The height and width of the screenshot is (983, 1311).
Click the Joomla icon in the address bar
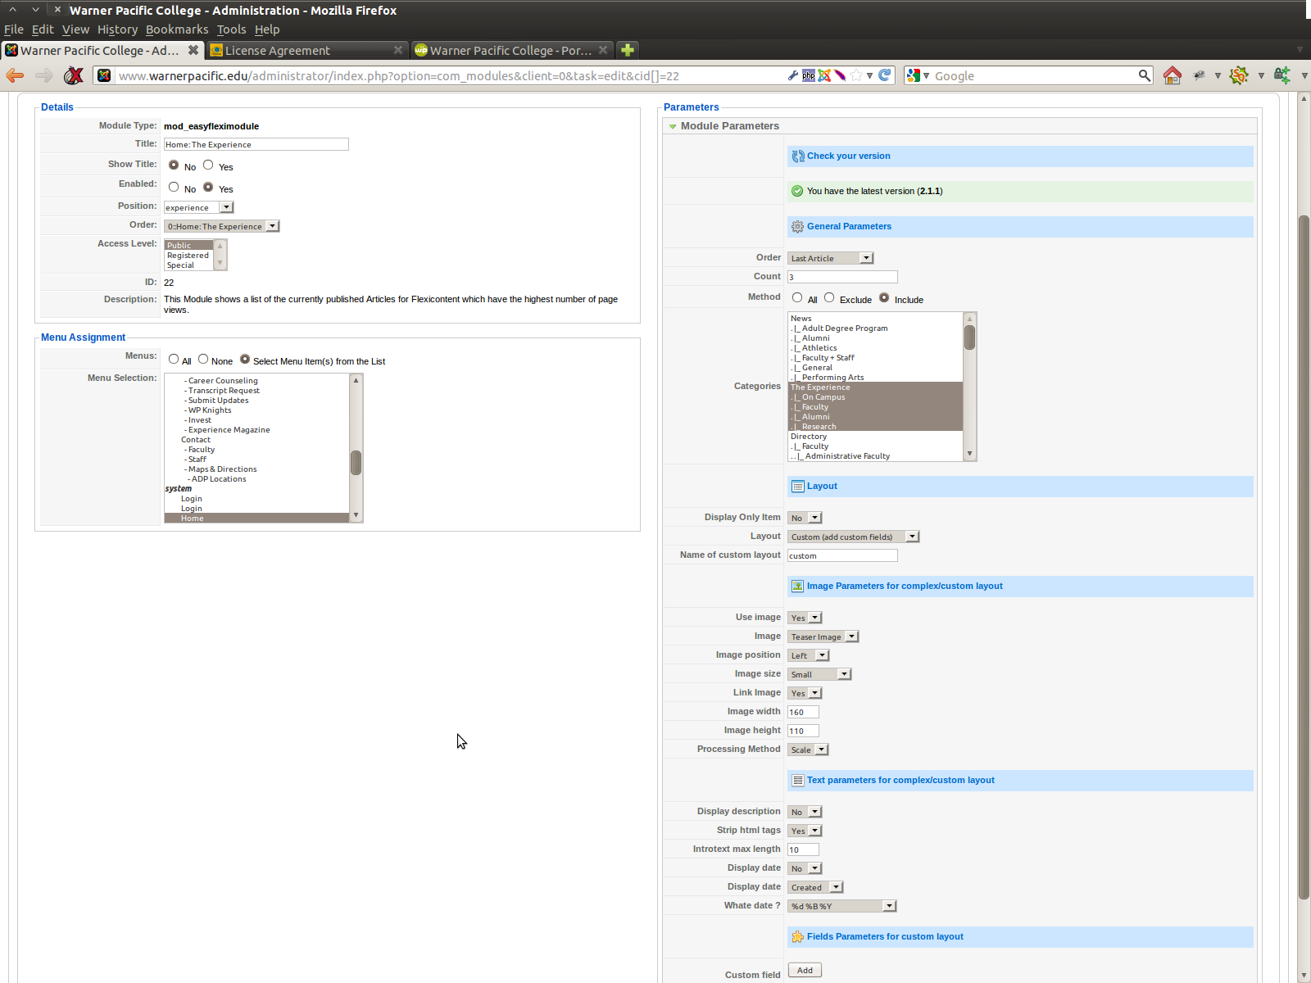(x=824, y=75)
